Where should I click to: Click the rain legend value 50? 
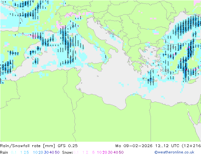click(x=57, y=152)
